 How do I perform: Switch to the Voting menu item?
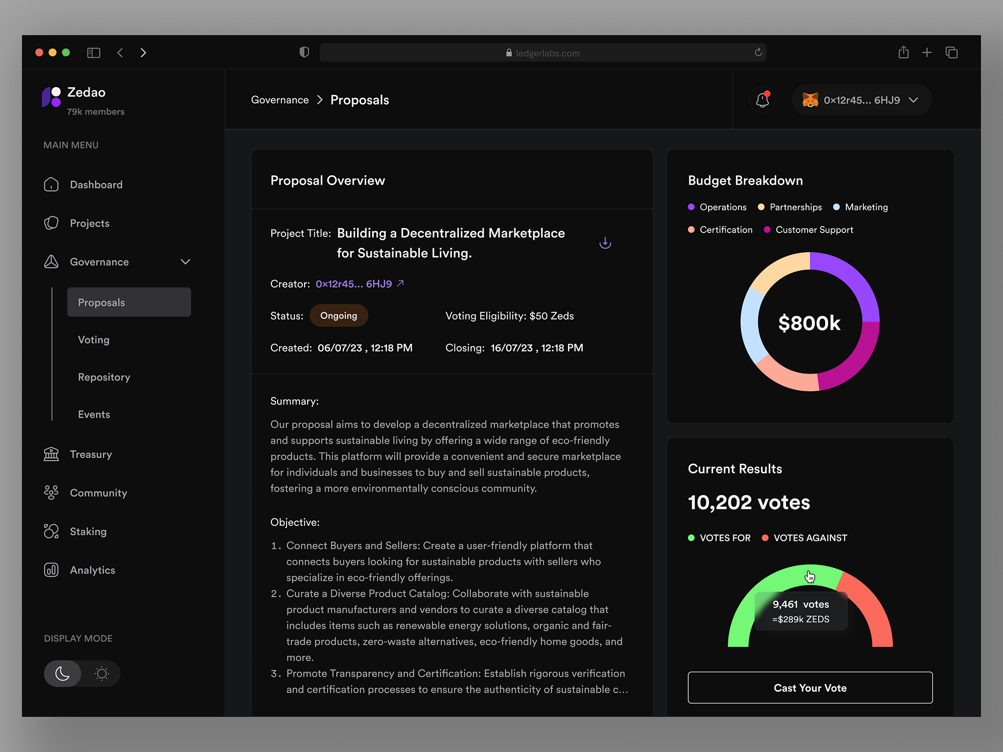[x=93, y=339]
